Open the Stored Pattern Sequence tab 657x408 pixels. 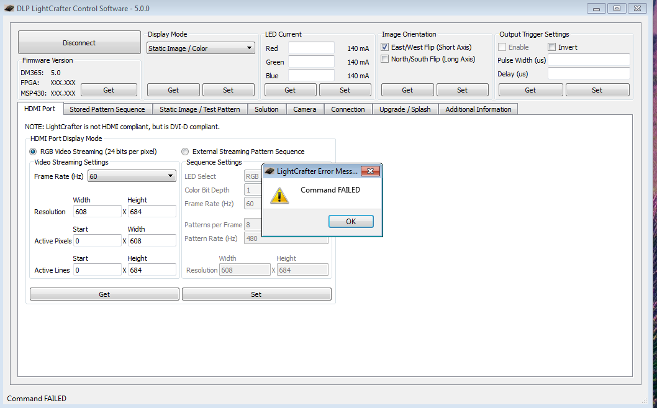click(x=107, y=109)
